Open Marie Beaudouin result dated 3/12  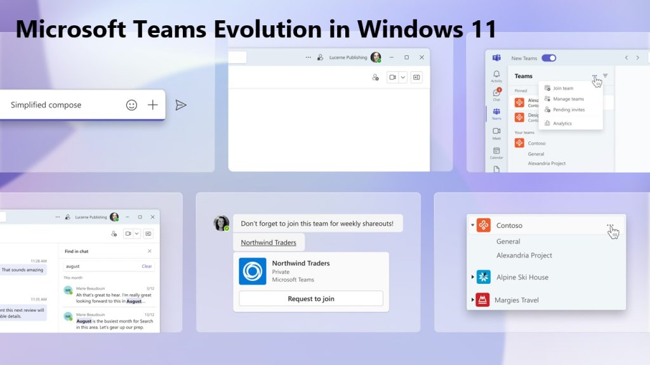pyautogui.click(x=109, y=295)
